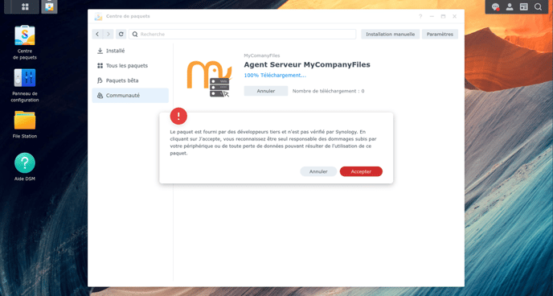Open the notifications chat icon

pos(495,6)
